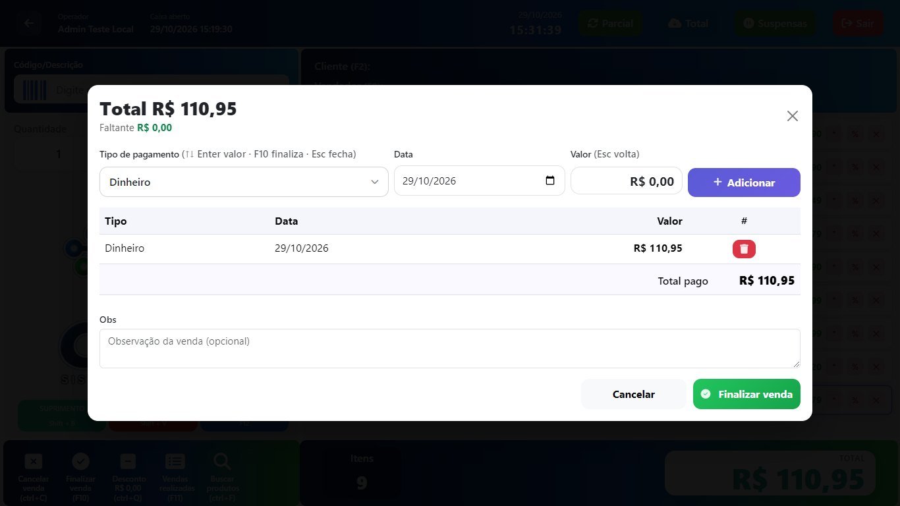Click the Data column header in the table
The image size is (900, 506).
coord(286,221)
